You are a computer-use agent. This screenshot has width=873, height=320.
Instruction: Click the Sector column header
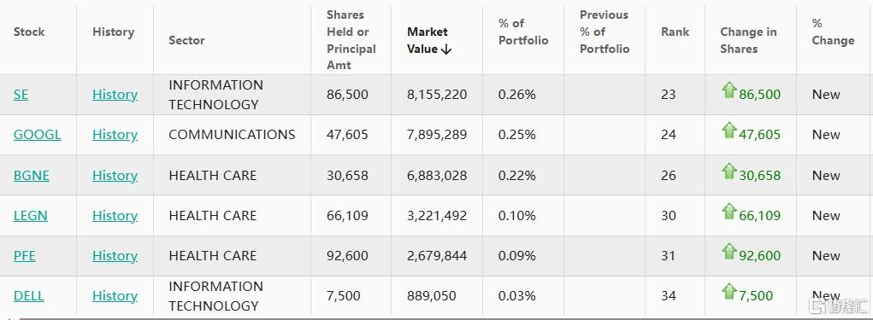pyautogui.click(x=186, y=40)
